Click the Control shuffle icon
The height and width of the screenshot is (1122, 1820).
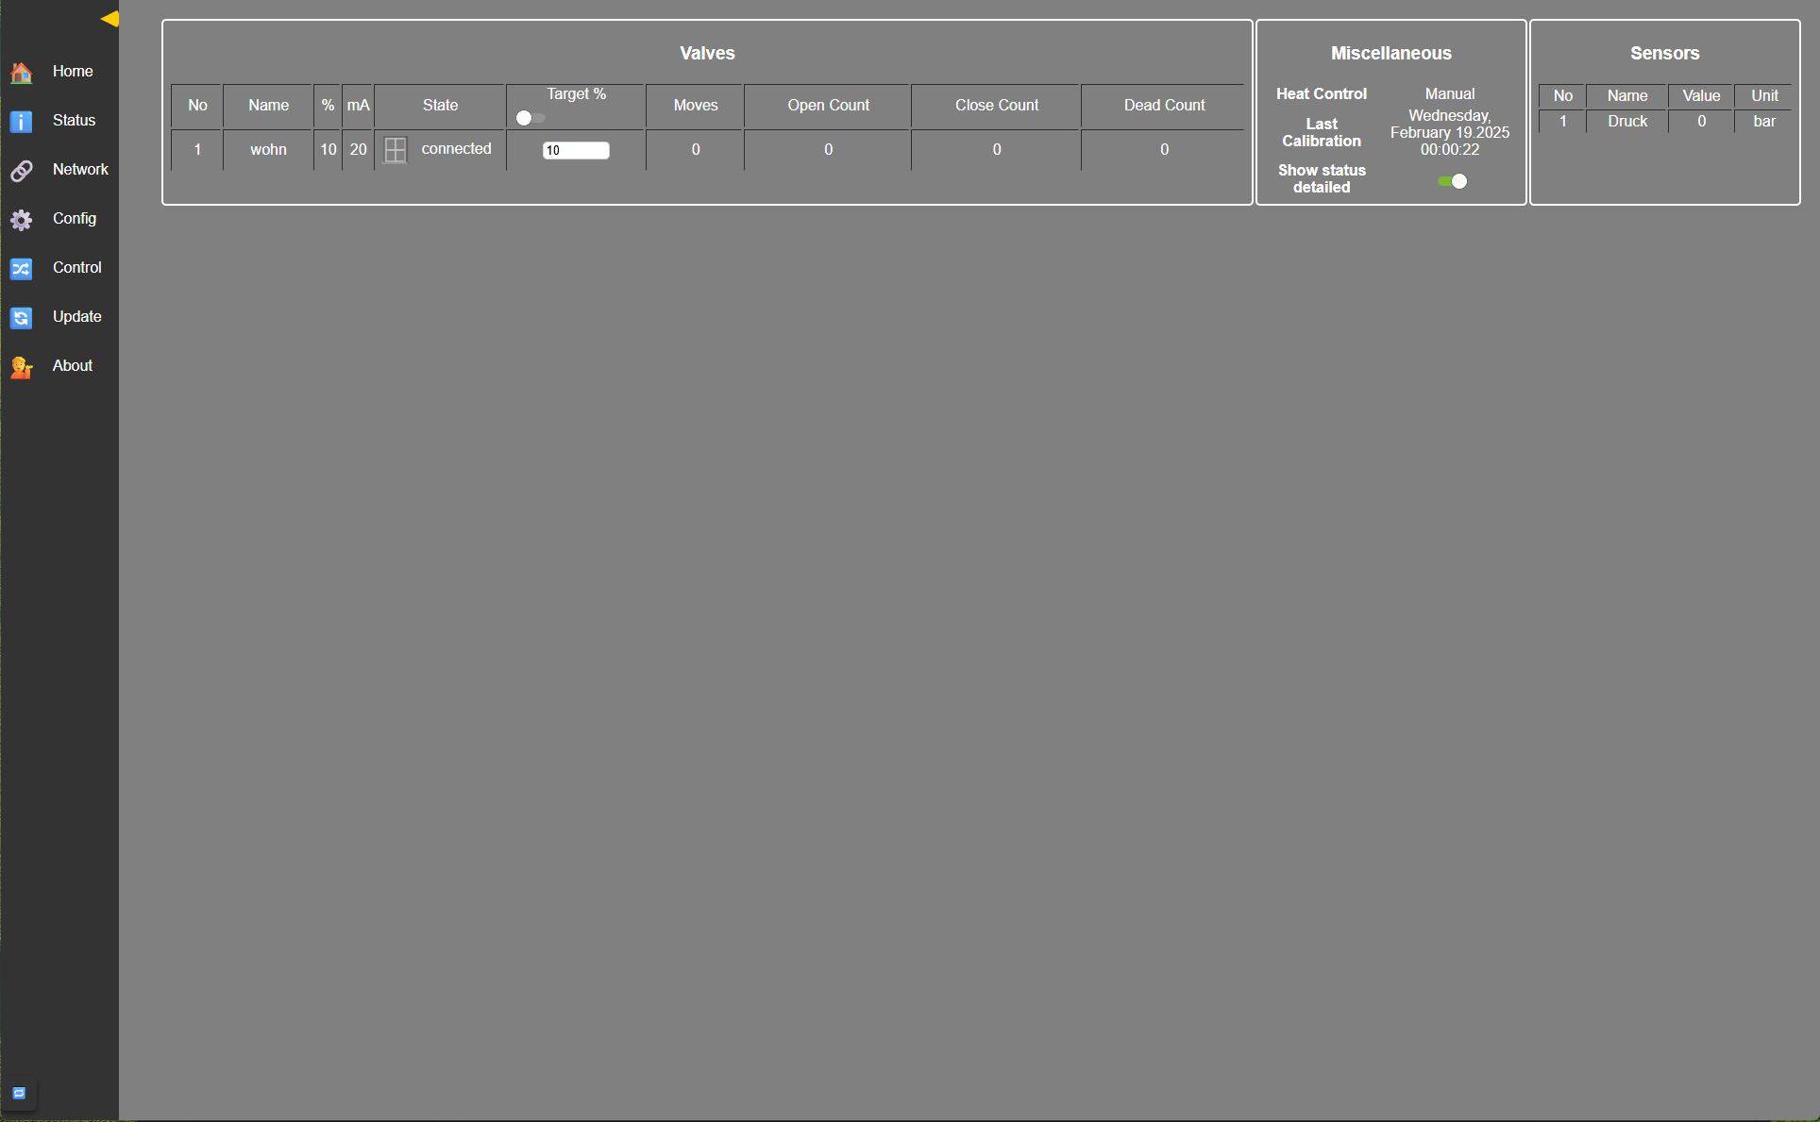21,269
